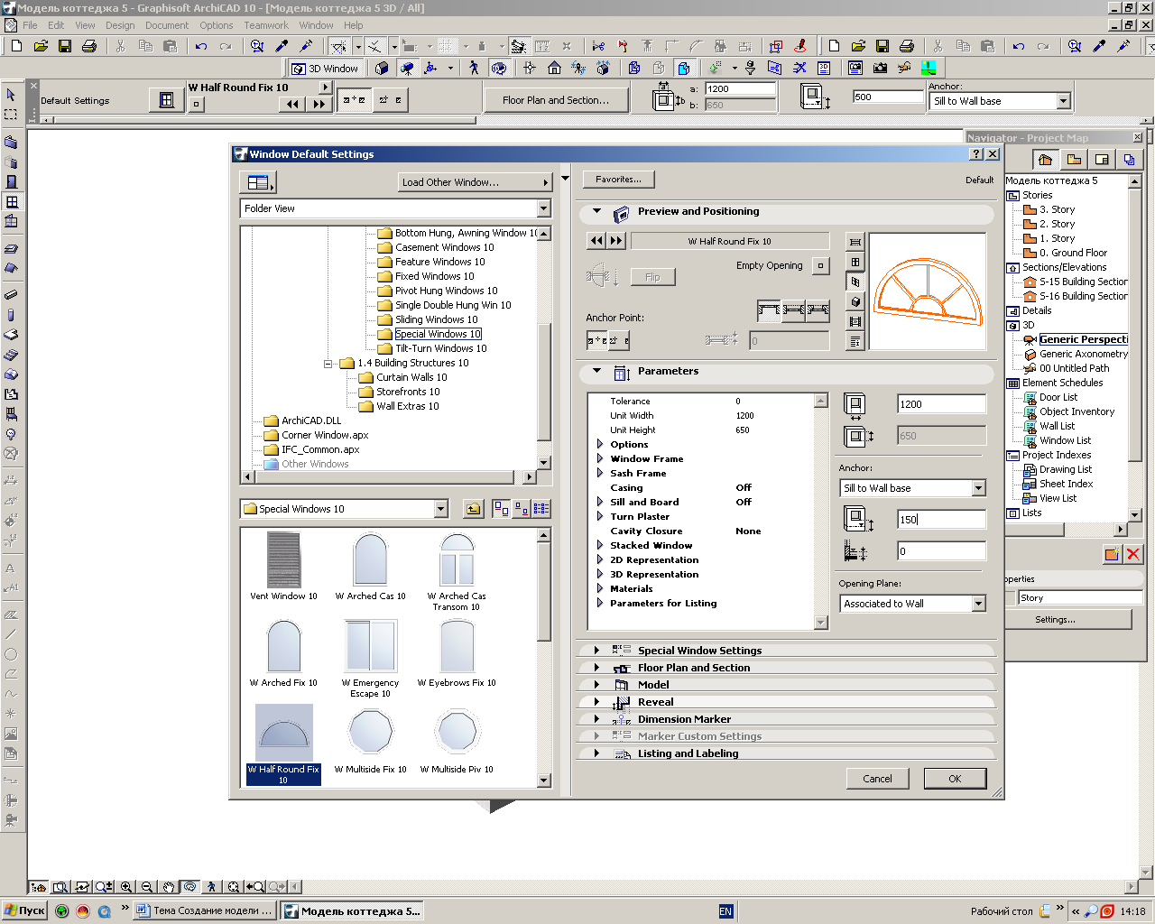Switch library view to list view
The image size is (1155, 924).
(x=541, y=509)
